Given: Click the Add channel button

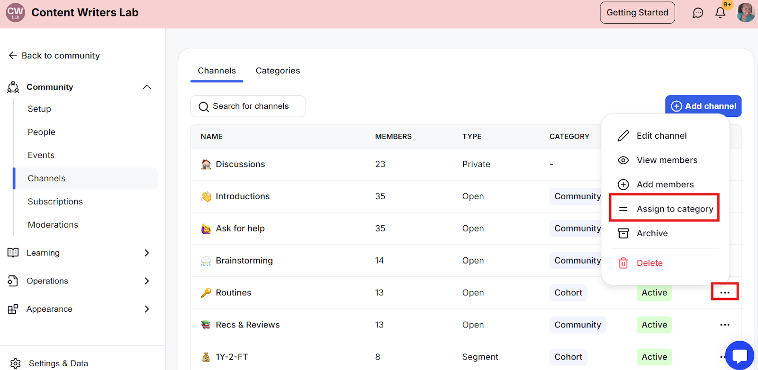Looking at the screenshot, I should (704, 106).
